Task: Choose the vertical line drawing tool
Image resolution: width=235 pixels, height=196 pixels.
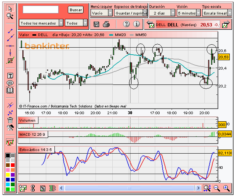Action: pos(10,53)
